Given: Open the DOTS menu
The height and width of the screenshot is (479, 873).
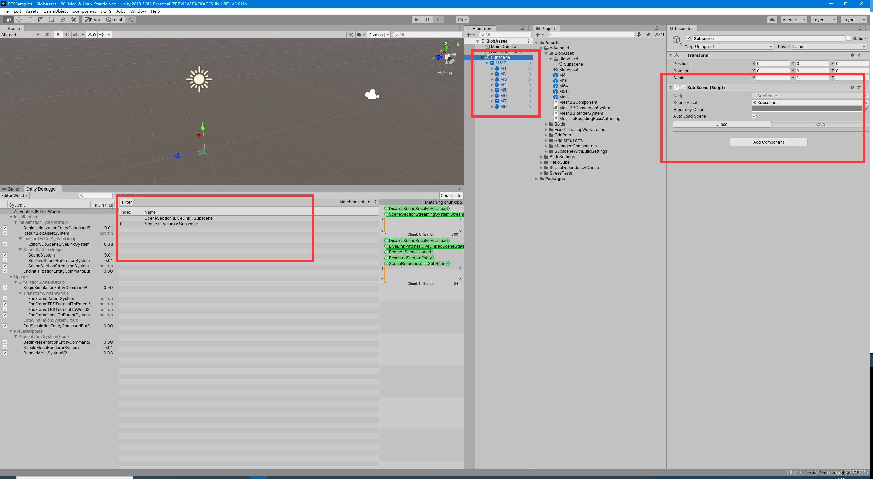Looking at the screenshot, I should [x=106, y=11].
